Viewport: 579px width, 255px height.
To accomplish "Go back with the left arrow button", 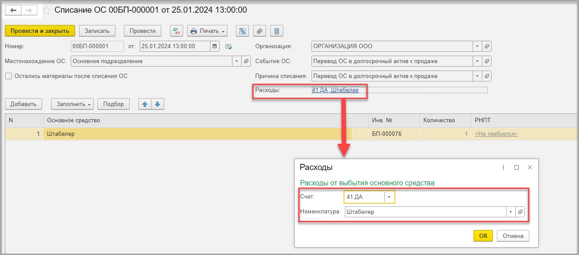I will pyautogui.click(x=13, y=10).
